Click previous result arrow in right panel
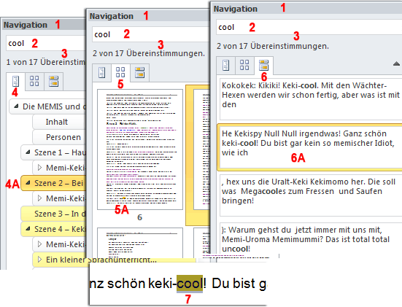This screenshot has width=402, height=307. (396, 63)
